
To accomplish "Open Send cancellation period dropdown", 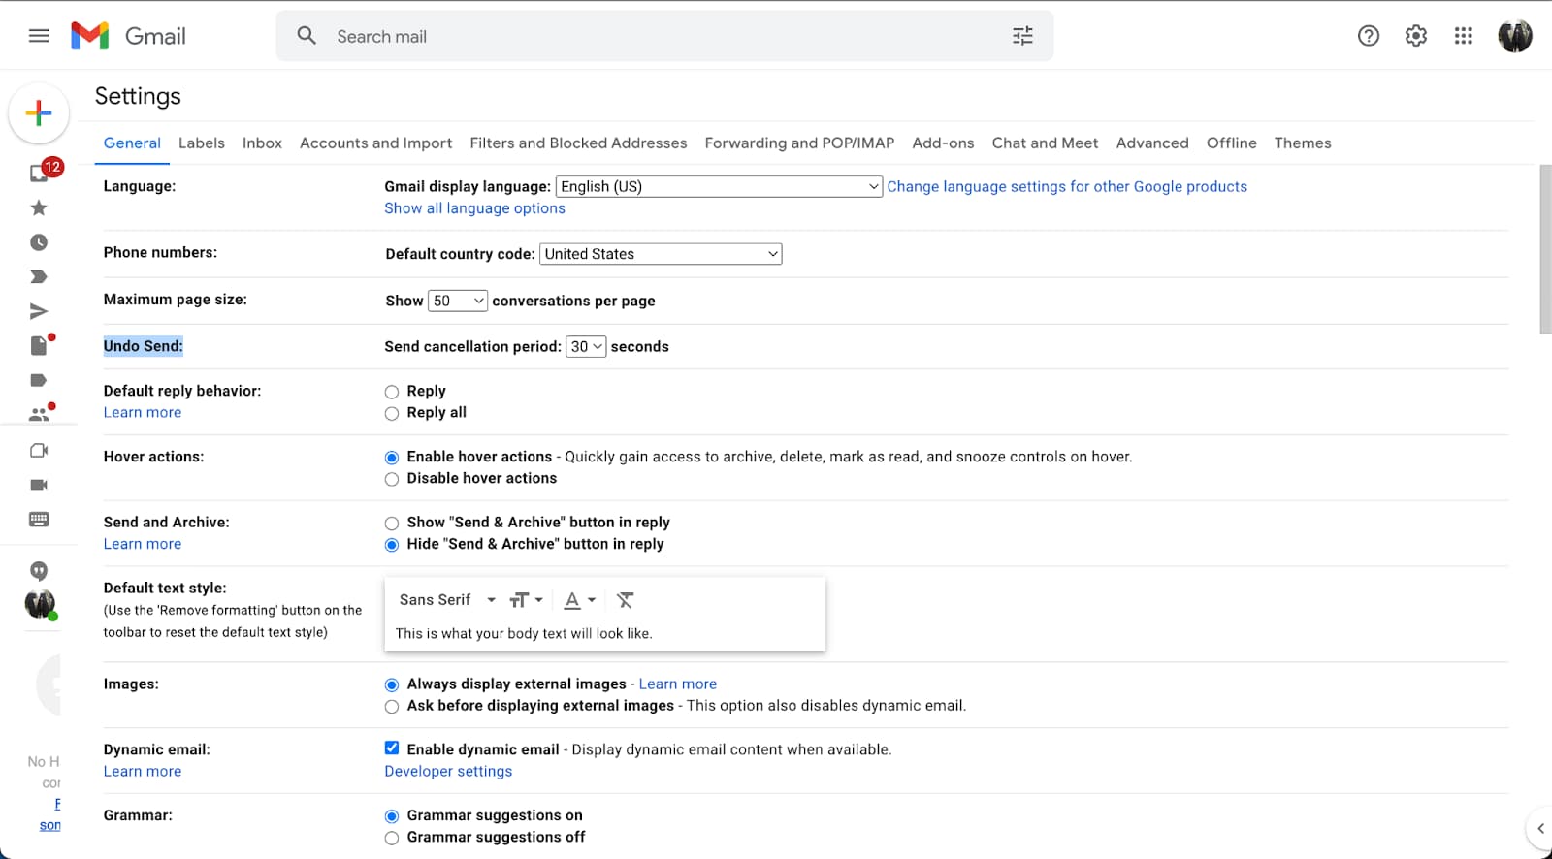I will (586, 346).
